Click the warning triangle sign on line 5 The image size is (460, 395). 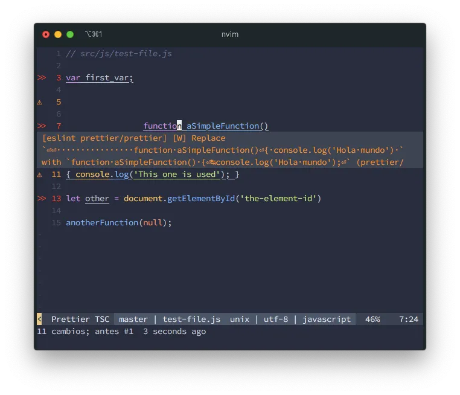coord(40,103)
